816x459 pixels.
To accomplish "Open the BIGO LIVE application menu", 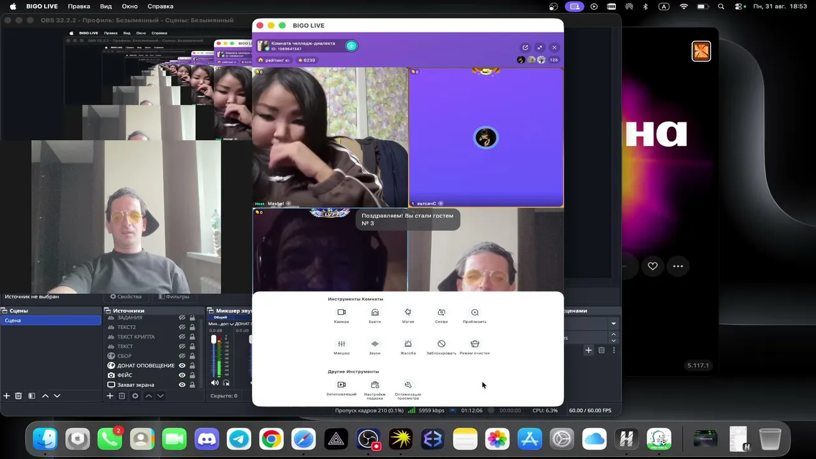I will [42, 6].
